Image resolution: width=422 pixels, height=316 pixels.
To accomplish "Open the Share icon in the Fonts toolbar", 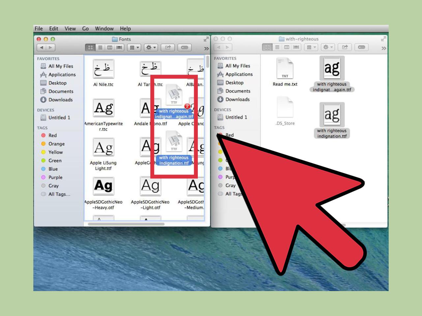I will (168, 47).
